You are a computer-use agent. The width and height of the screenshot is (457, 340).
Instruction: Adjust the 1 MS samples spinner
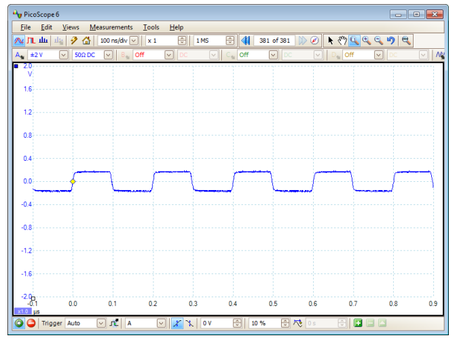click(230, 41)
